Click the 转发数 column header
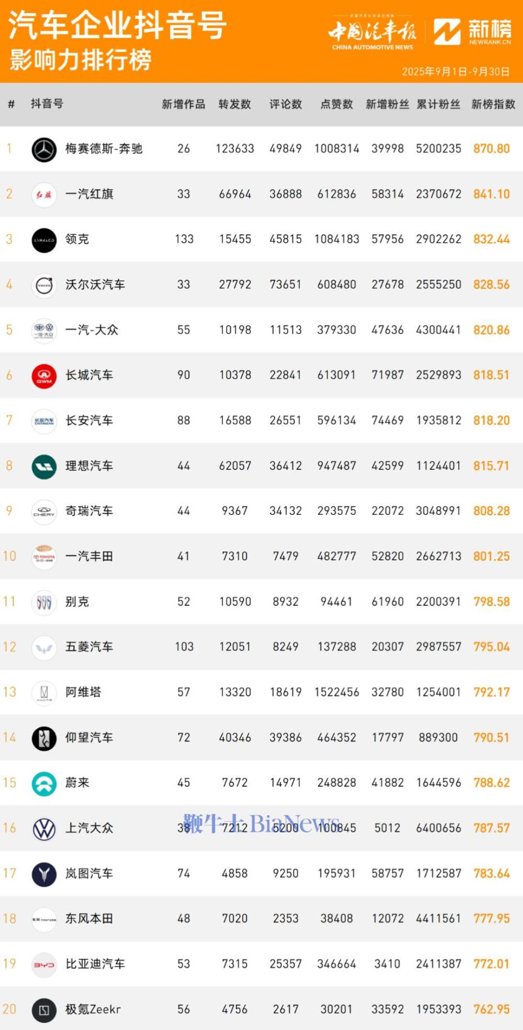523x1030 pixels. [x=235, y=104]
